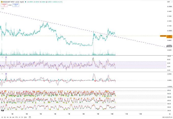Select the 5Y time range
173x119 pixels.
click(x=22, y=117)
